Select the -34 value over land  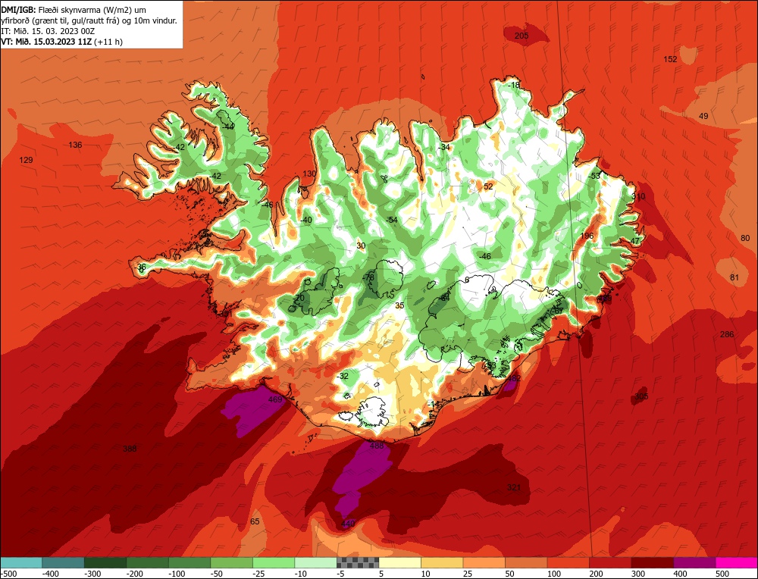coord(443,148)
